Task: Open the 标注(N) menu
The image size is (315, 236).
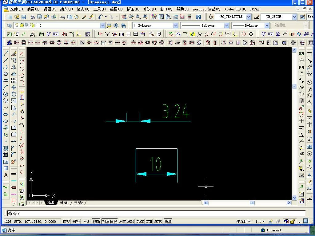Action: pyautogui.click(x=133, y=9)
